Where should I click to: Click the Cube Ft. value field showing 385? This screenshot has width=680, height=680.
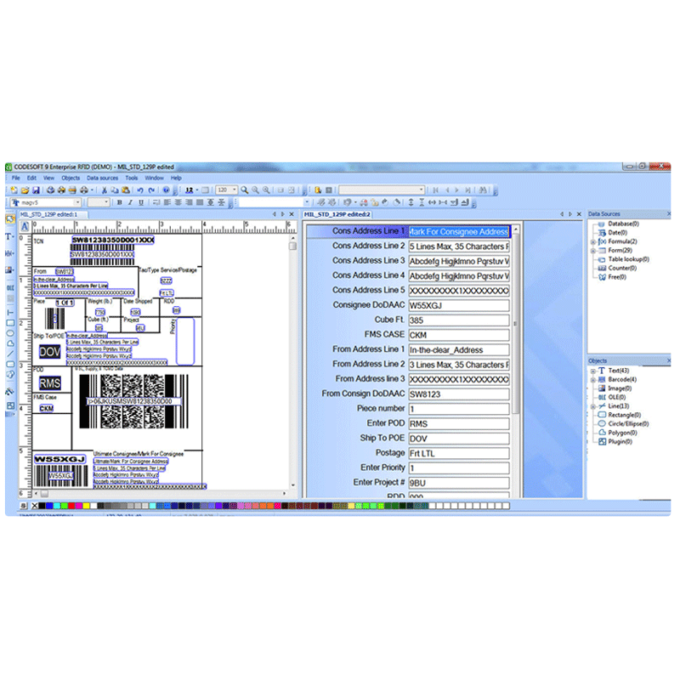point(460,320)
